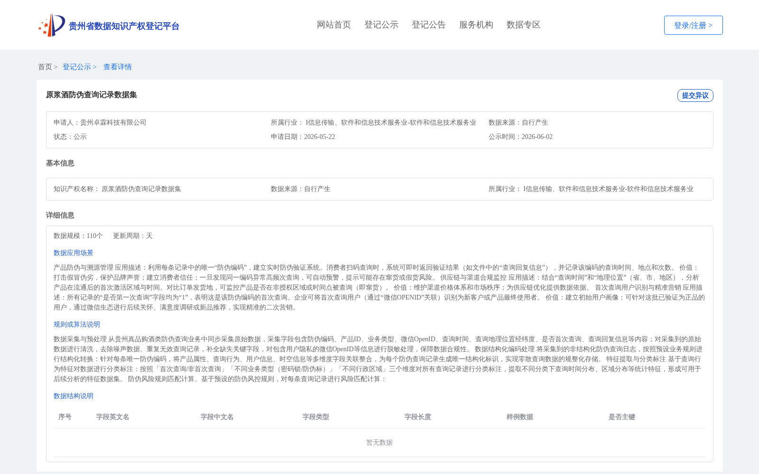Click the 字段类型 column header
The height and width of the screenshot is (474, 759).
[x=316, y=417]
